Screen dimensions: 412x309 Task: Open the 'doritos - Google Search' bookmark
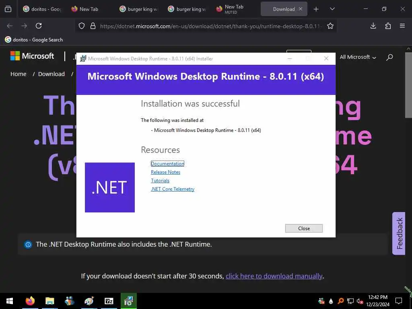pyautogui.click(x=34, y=40)
